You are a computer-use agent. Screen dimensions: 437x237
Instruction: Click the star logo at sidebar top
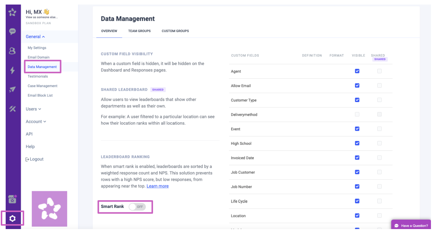pyautogui.click(x=12, y=13)
